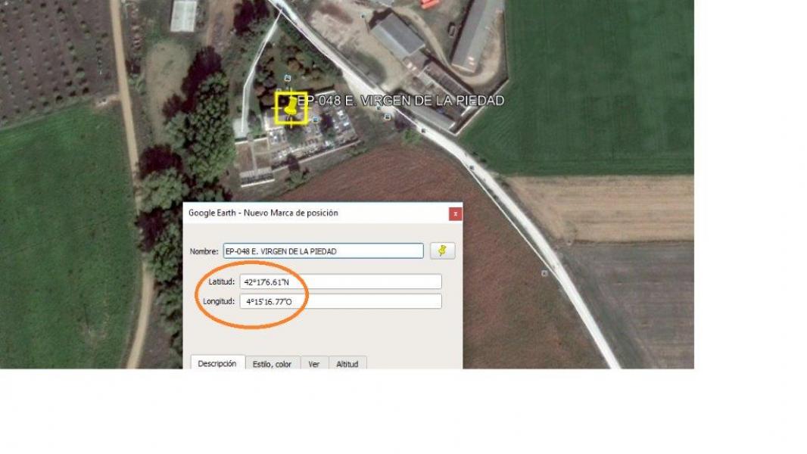Click inside the Nombre text field
Viewport: 807px width, 454px height.
click(x=323, y=251)
